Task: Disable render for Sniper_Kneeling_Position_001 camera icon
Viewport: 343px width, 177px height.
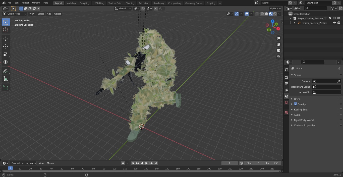Action: point(339,18)
